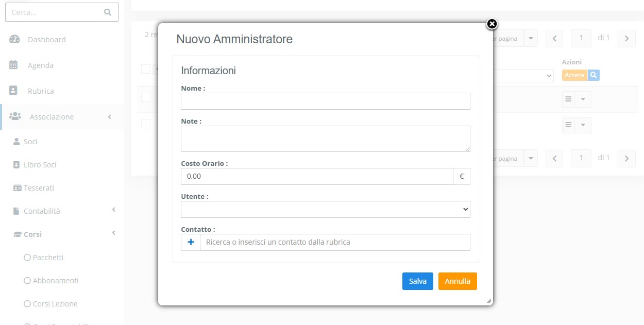Screen dimensions: 644x325
Task: Open the Utente dropdown
Action: (325, 209)
